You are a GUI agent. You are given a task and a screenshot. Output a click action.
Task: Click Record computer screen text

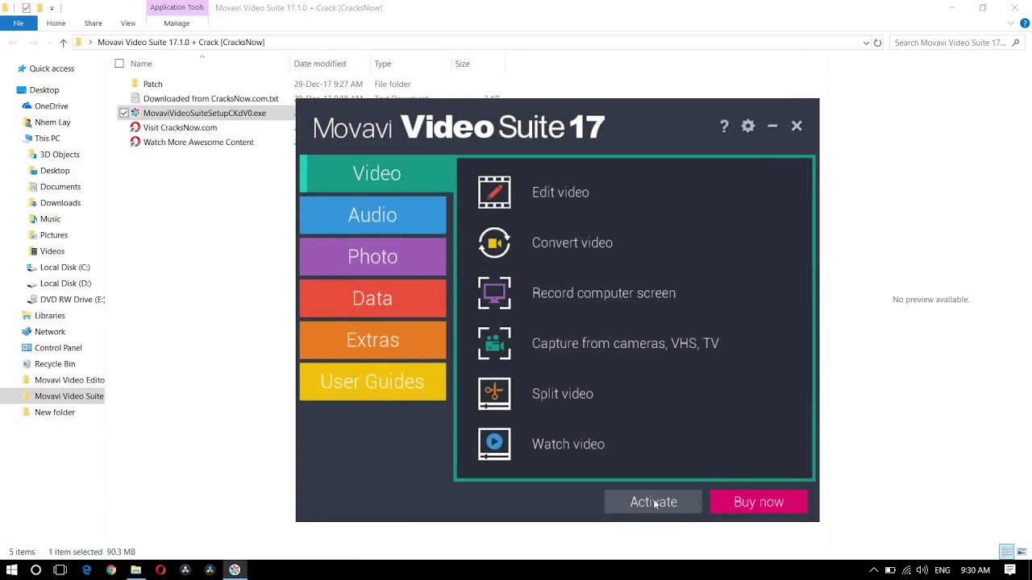coord(604,293)
